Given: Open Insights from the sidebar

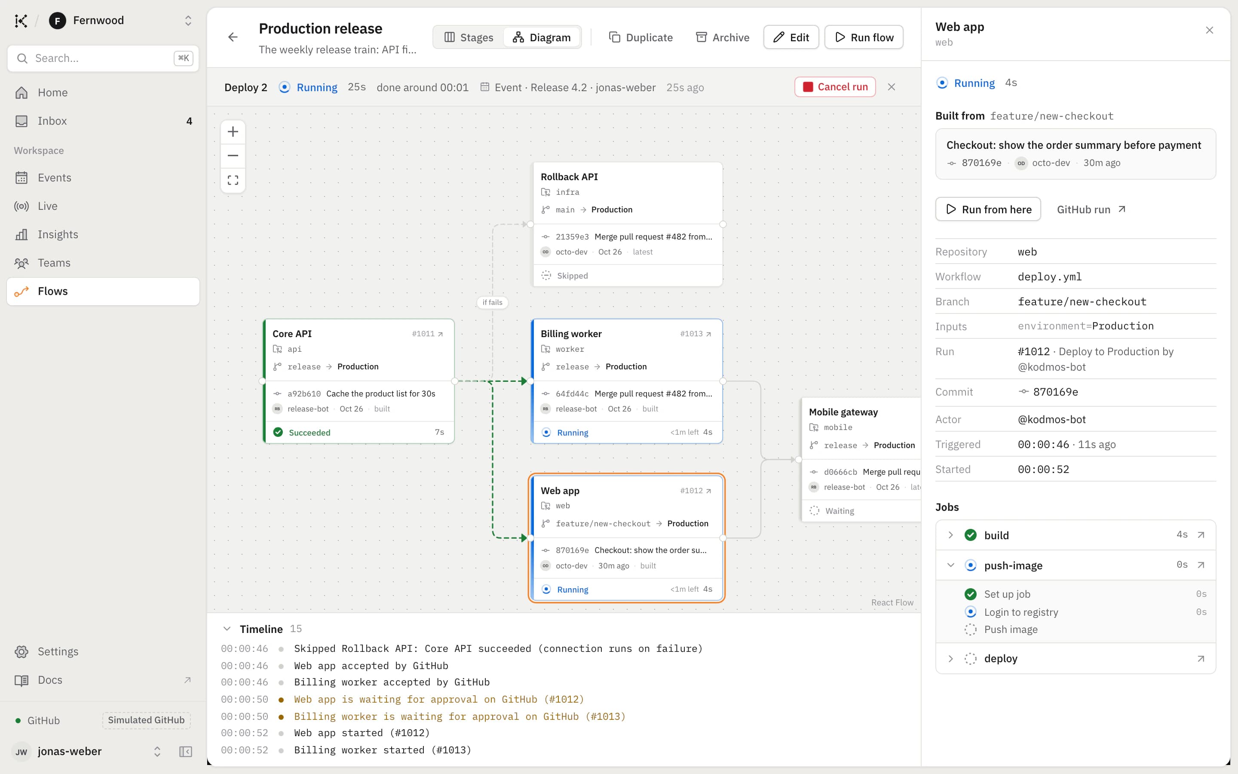Looking at the screenshot, I should [x=103, y=234].
